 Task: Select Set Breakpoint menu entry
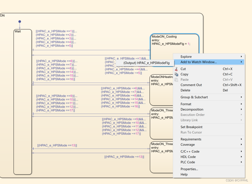coord(209,127)
